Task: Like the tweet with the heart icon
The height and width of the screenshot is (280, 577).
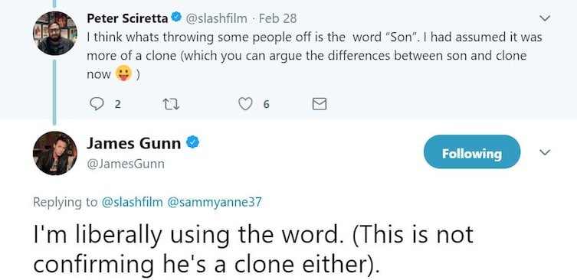Action: pos(245,105)
